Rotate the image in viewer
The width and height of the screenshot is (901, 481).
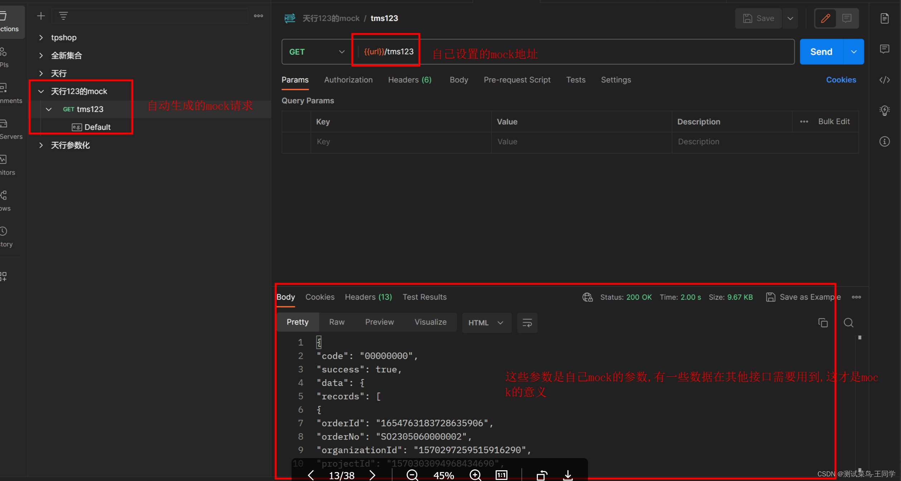(x=542, y=475)
